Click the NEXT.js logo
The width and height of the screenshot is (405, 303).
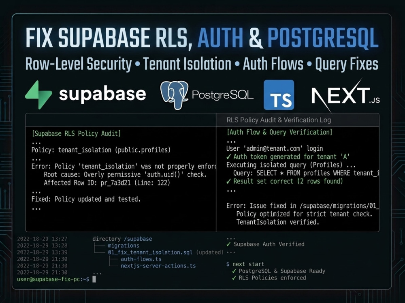(x=345, y=95)
